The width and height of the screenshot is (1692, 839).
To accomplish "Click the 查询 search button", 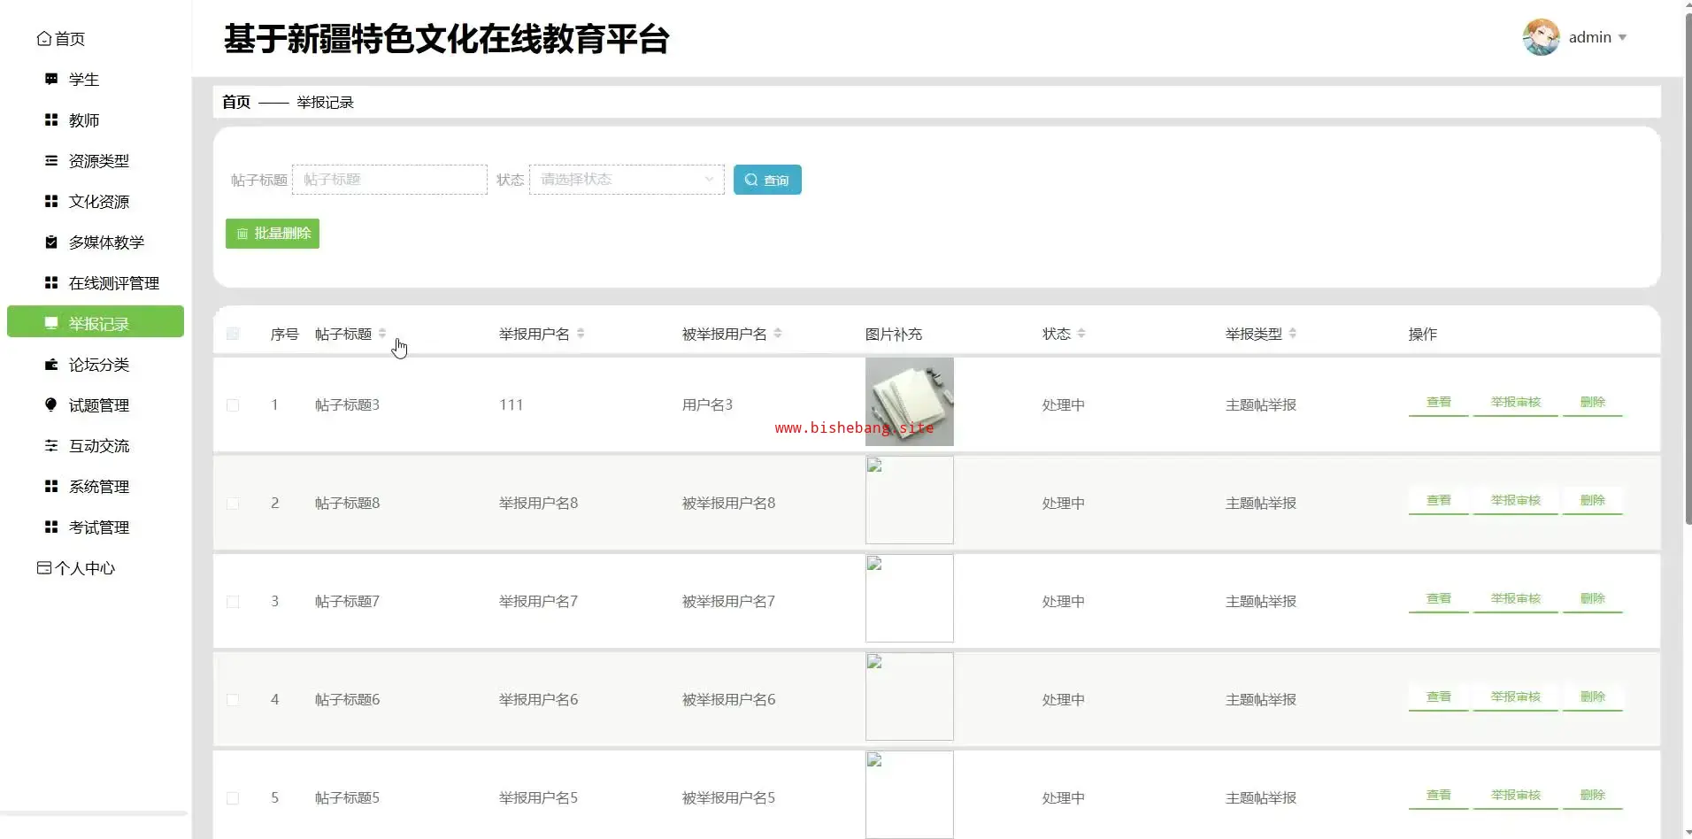I will pyautogui.click(x=767, y=180).
